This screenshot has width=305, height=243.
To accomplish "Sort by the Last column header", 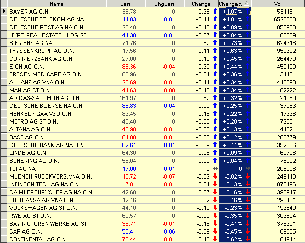I will click(126, 4).
